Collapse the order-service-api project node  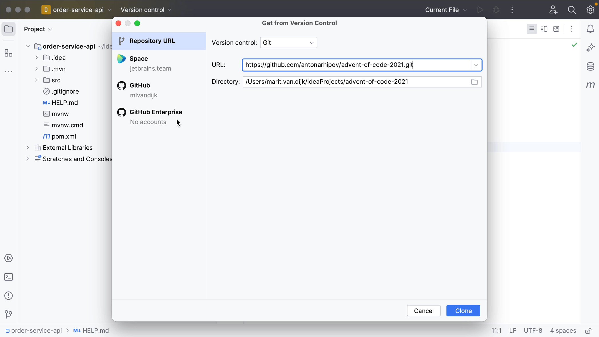[27, 46]
